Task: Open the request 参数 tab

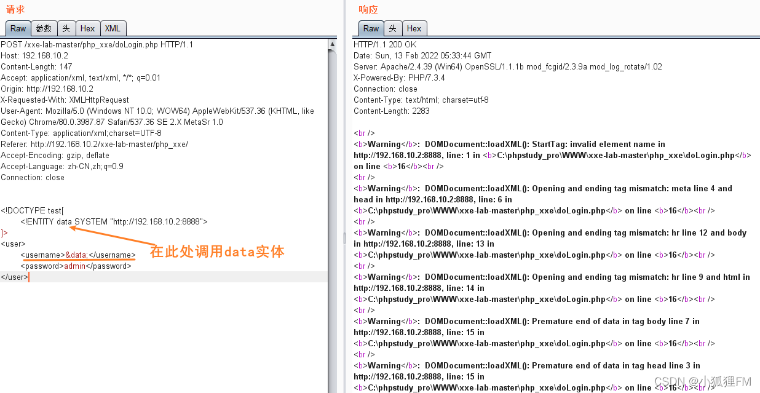Action: tap(44, 28)
